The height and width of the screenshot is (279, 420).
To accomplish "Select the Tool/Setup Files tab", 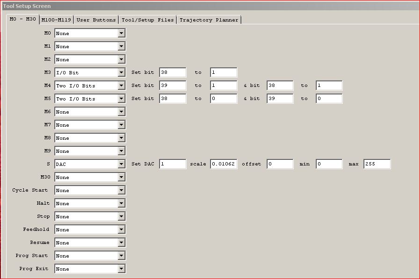I will point(148,20).
